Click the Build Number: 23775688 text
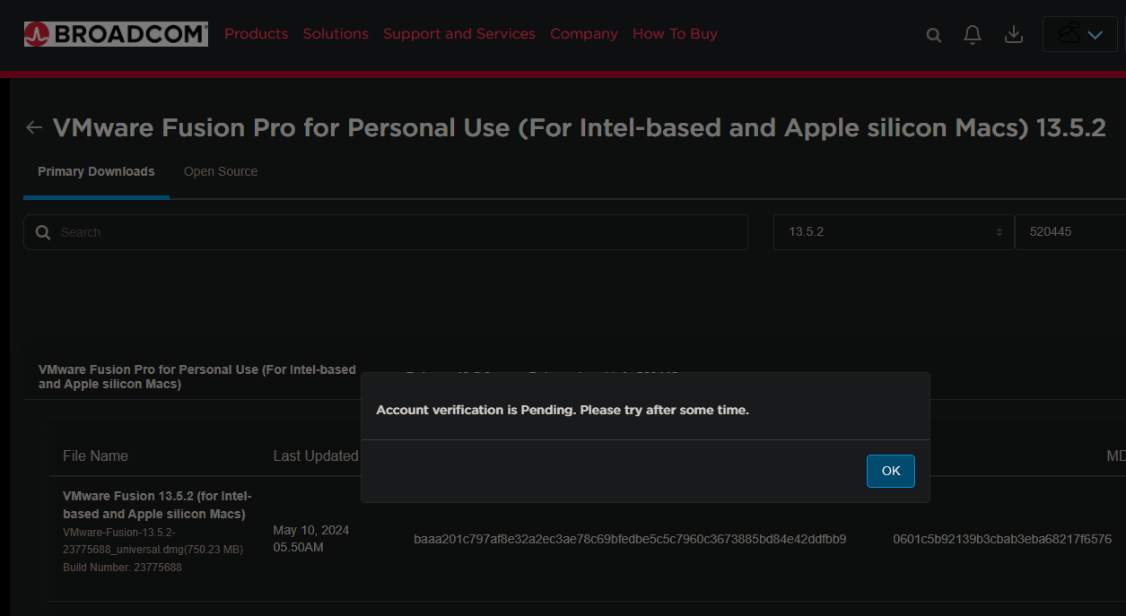The image size is (1126, 616). point(122,568)
